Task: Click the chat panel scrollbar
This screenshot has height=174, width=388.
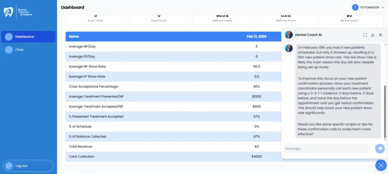Action: click(385, 112)
